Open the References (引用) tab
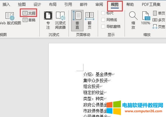The height and width of the screenshot is (117, 166). pos(68,5)
